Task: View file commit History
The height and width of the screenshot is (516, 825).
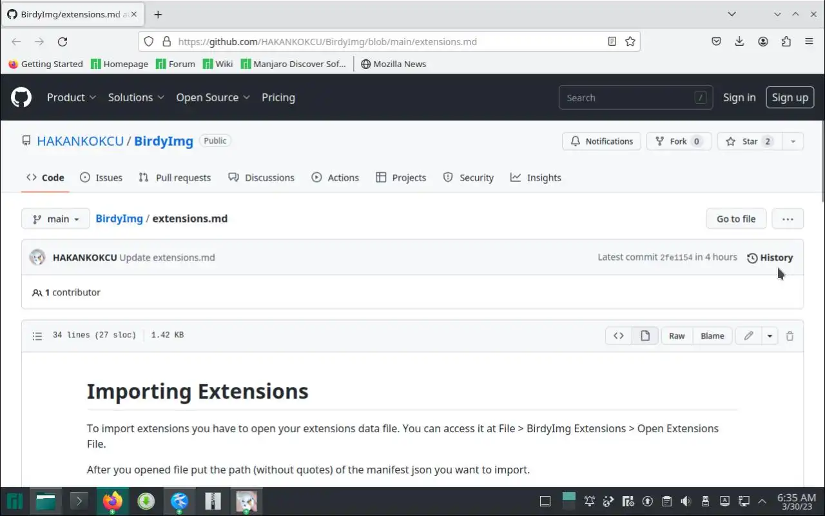Action: pos(770,257)
